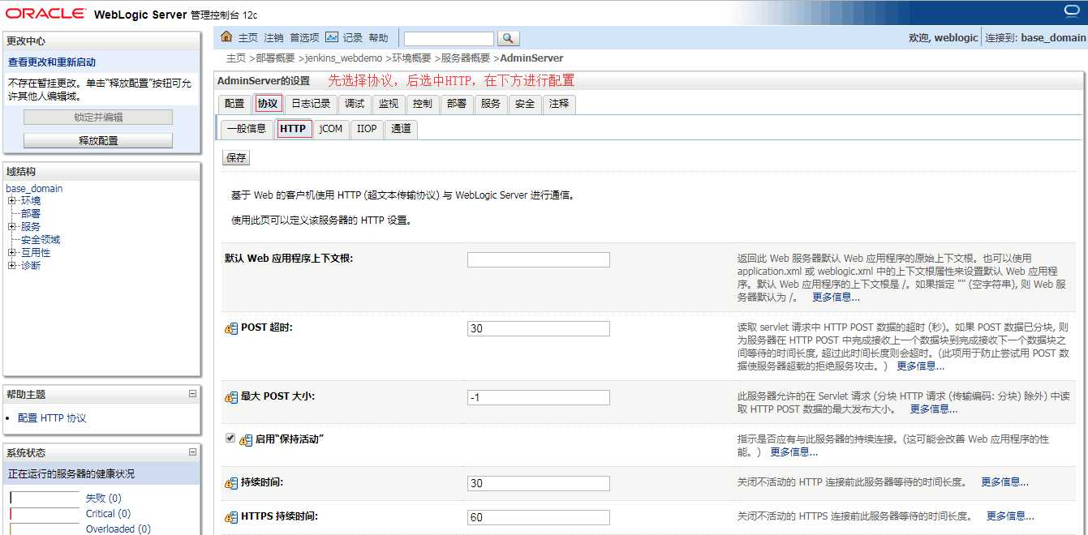Expand the 服务 tree node
1088x535 pixels.
click(11, 227)
